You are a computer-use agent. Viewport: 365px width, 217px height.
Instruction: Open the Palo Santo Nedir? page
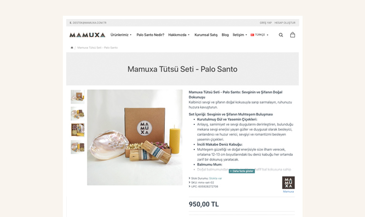(150, 35)
